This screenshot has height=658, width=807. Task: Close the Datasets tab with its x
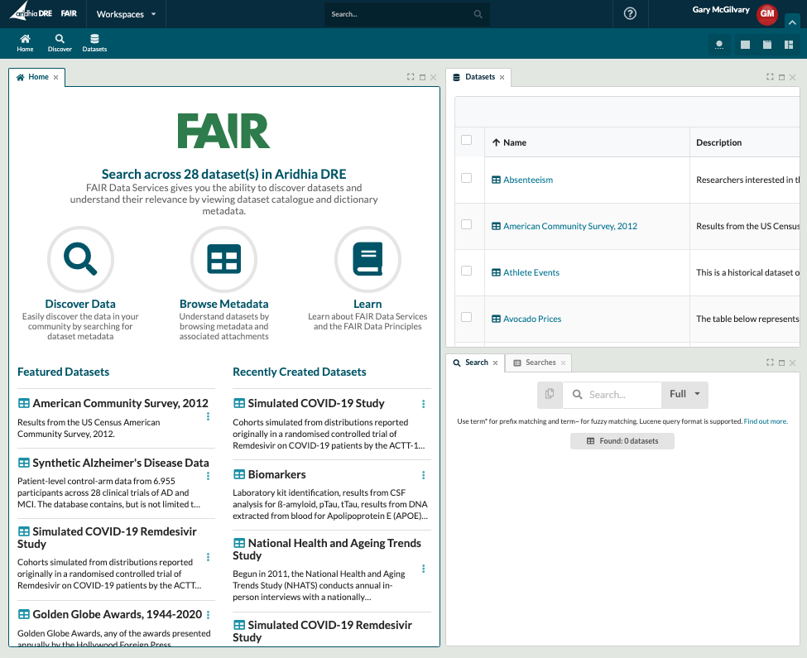[x=502, y=78]
